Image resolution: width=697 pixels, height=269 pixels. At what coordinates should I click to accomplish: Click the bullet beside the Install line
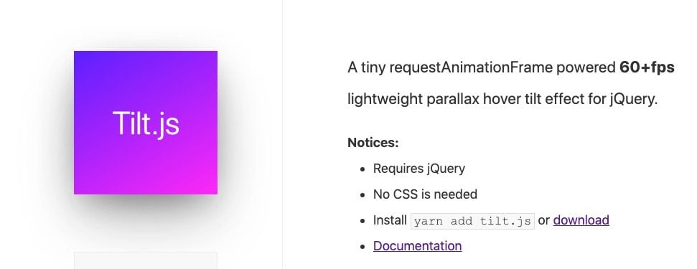(x=364, y=221)
